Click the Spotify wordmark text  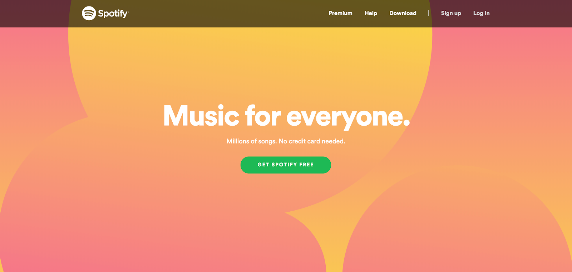tap(113, 14)
